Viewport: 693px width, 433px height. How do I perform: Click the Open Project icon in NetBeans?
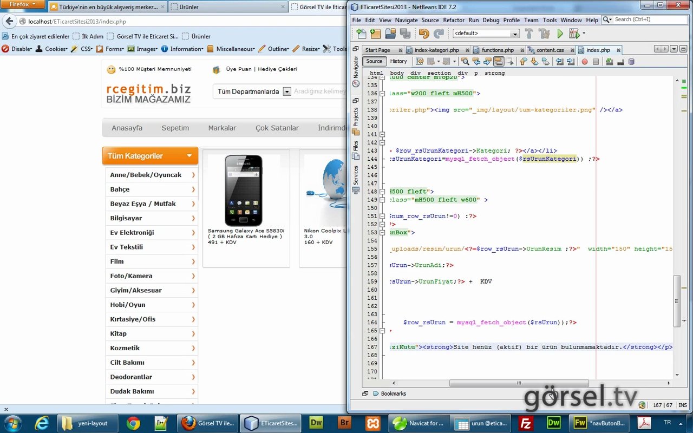(x=390, y=34)
